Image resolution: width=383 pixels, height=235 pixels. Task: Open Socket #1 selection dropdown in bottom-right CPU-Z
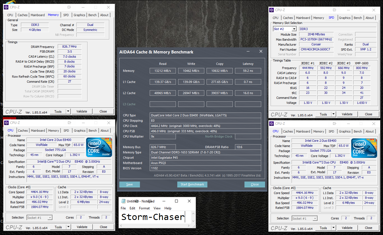(x=315, y=219)
